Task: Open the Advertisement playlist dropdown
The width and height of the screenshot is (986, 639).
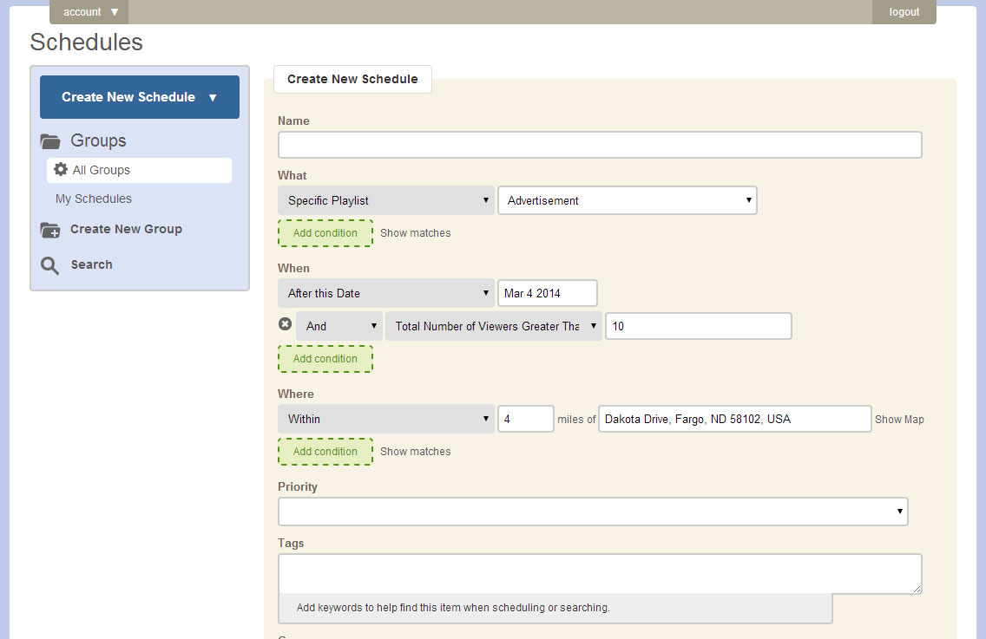Action: (628, 200)
